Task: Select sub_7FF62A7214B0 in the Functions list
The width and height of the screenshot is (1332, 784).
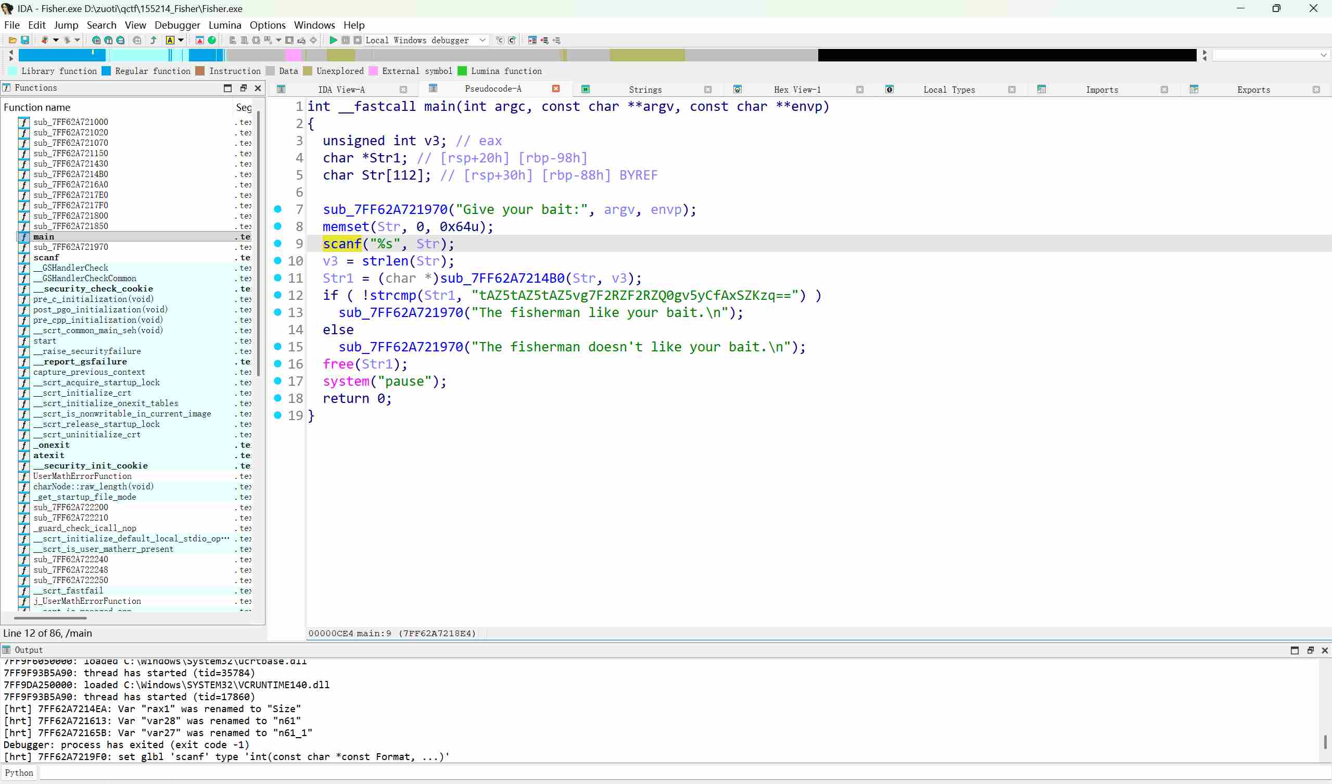Action: pyautogui.click(x=70, y=174)
